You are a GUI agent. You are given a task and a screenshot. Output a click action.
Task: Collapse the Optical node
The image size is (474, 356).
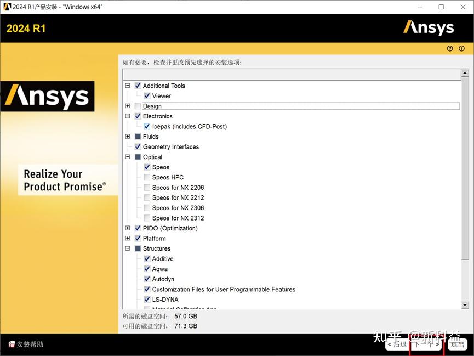click(x=128, y=157)
